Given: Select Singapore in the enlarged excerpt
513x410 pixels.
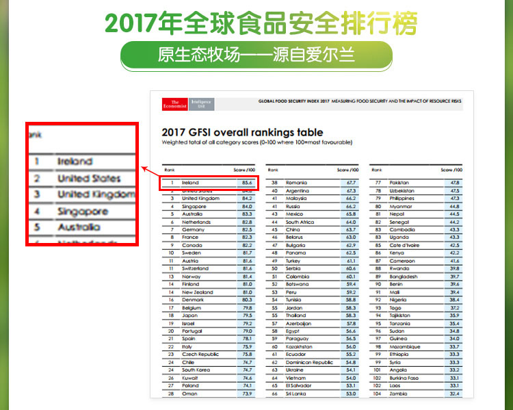Looking at the screenshot, I should 83,212.
